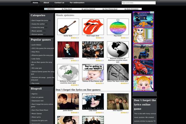The height and width of the screenshot is (124, 186).
Task: Open Lady GaGa lyrics game thumbnail
Action: point(93,101)
